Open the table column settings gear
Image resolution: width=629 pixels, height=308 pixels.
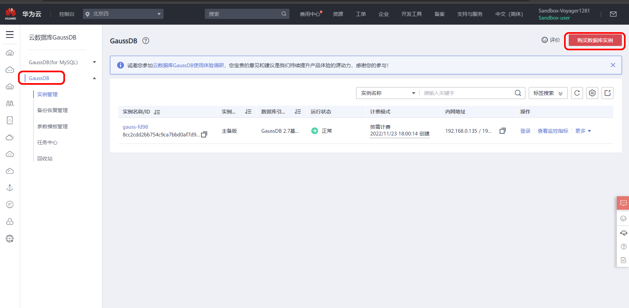point(592,93)
